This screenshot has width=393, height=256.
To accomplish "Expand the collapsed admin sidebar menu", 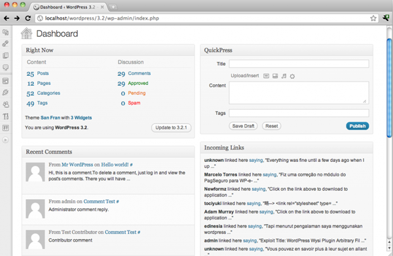I will pos(5,140).
